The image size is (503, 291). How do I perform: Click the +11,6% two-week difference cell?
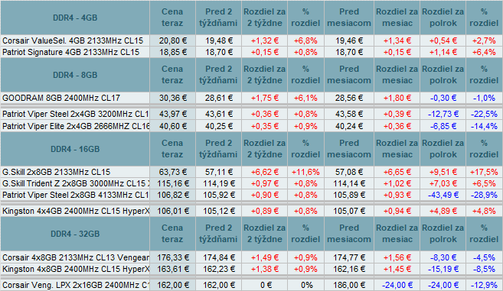(305, 172)
